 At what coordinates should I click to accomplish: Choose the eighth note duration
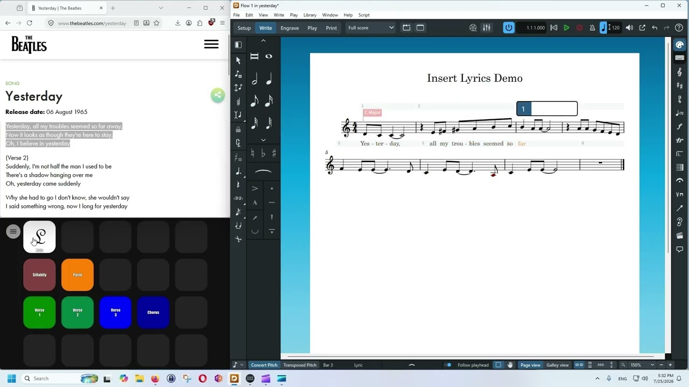(255, 101)
